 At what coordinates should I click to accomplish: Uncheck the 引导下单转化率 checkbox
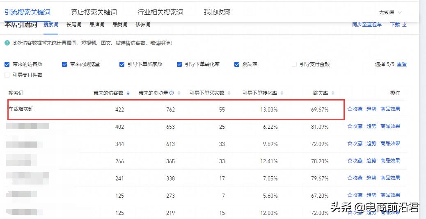coord(179,64)
